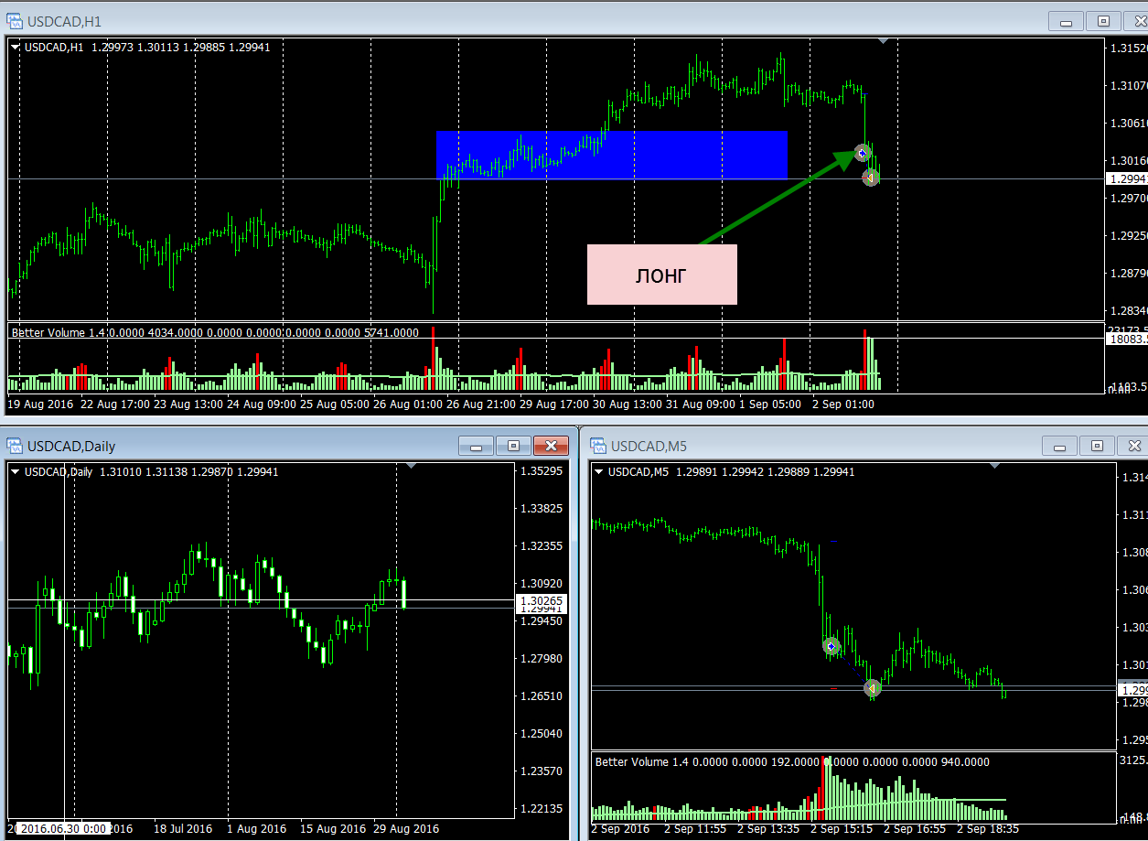Click the USDCAD,Daily window title text
The image size is (1148, 841).
[x=71, y=447]
